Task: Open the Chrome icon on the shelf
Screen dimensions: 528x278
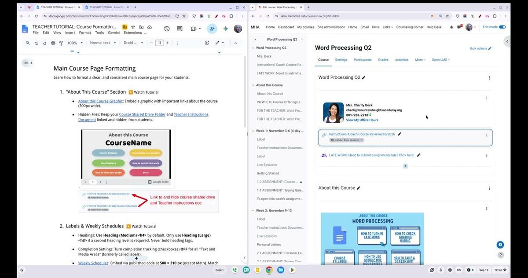Action: [269, 270]
